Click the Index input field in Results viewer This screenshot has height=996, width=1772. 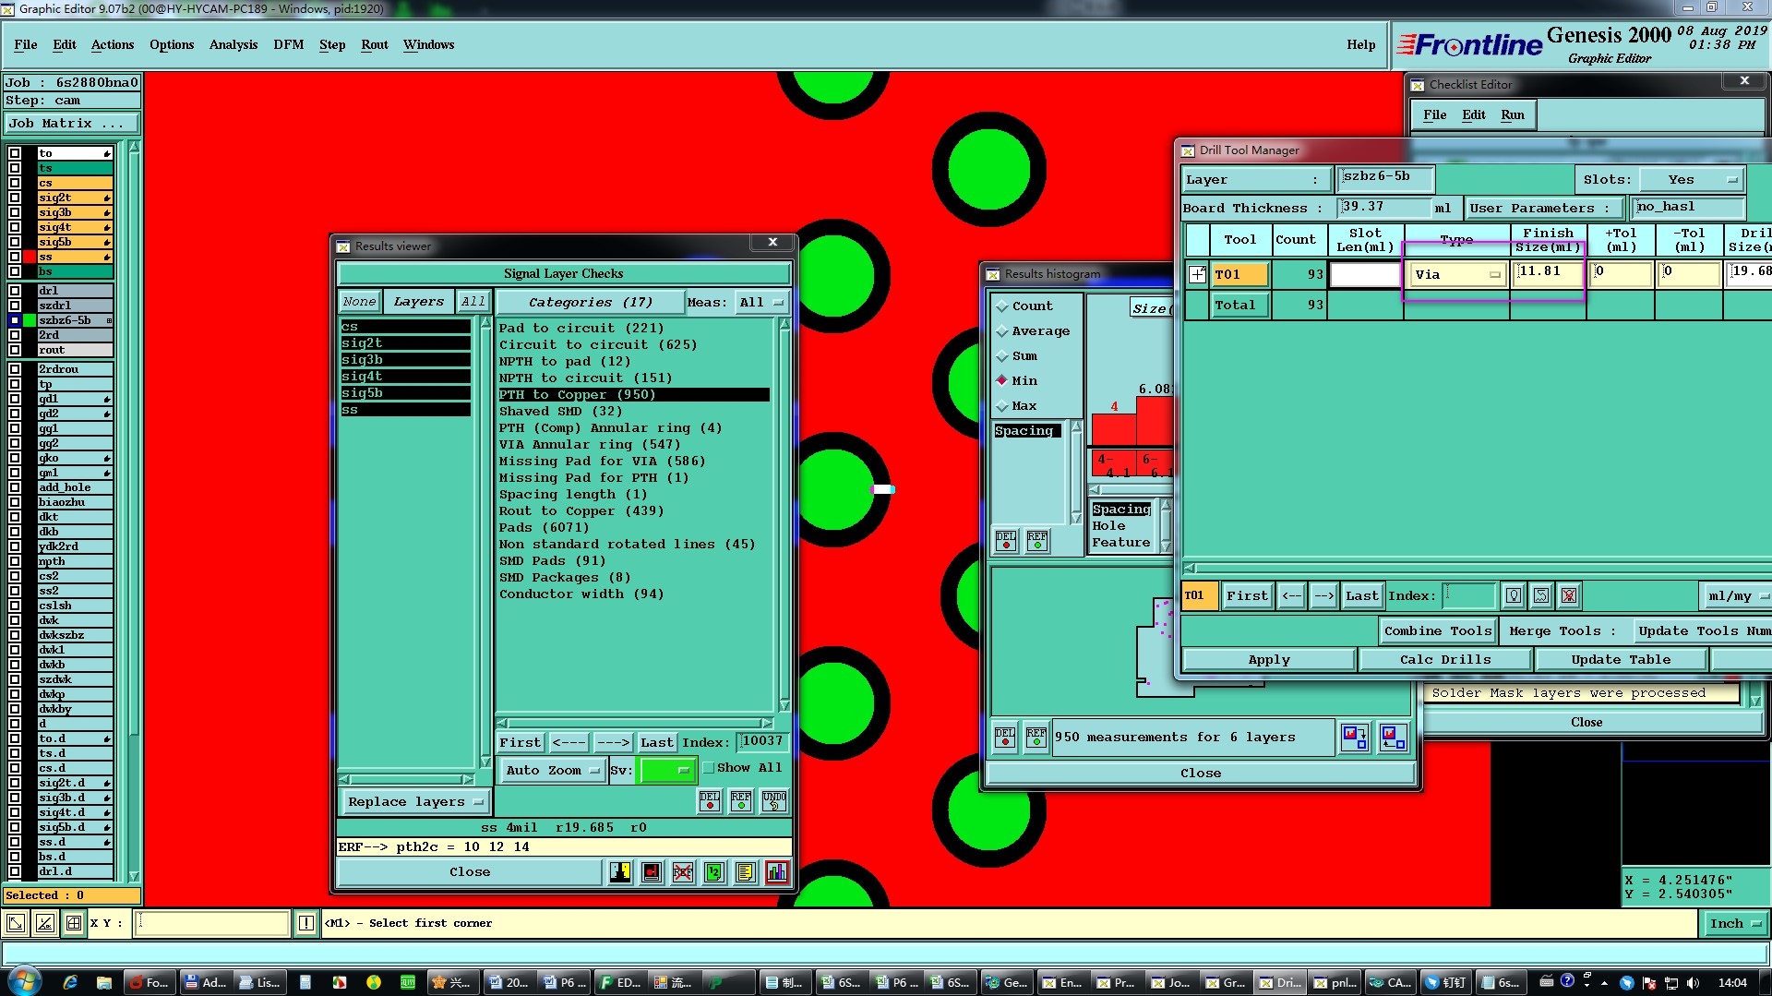[762, 741]
